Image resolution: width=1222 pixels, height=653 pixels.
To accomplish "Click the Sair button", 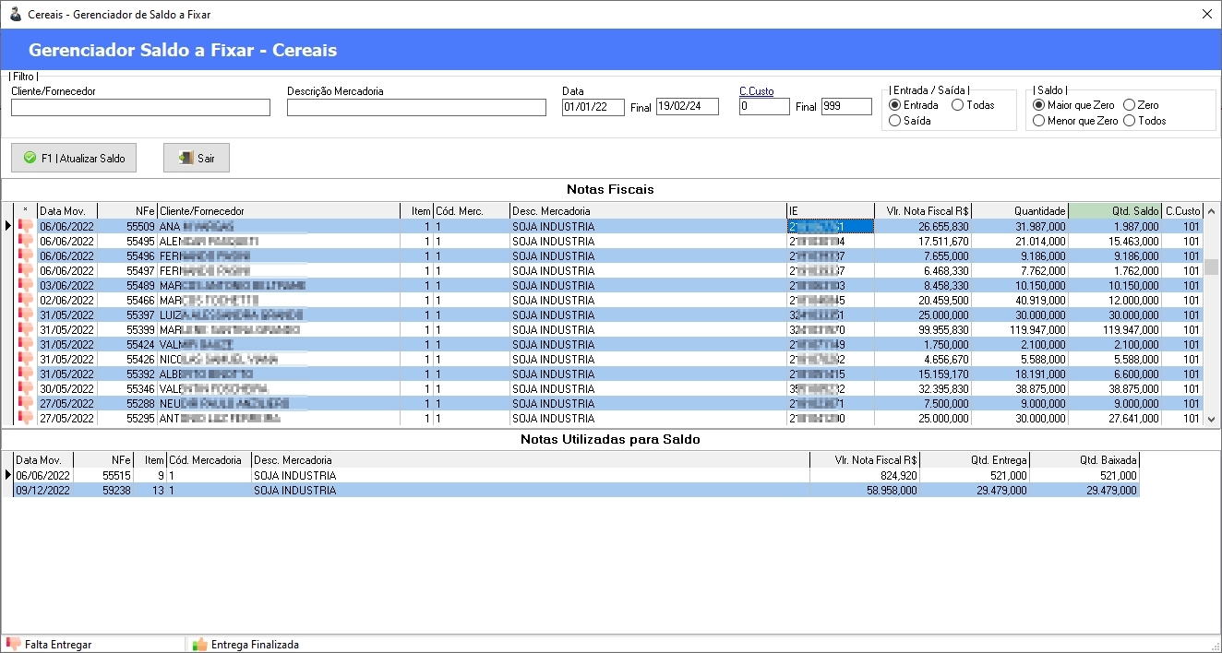I will click(x=197, y=158).
